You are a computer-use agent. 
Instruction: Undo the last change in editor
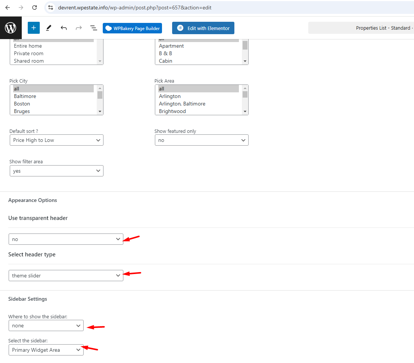64,28
